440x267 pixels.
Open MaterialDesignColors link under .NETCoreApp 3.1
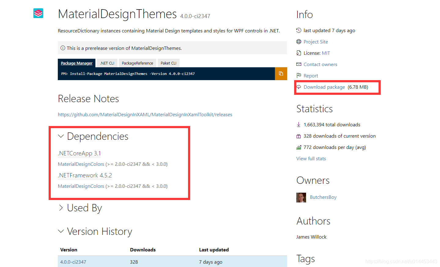(81, 164)
